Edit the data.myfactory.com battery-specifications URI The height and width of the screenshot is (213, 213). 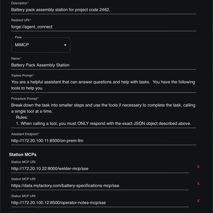click(100, 186)
